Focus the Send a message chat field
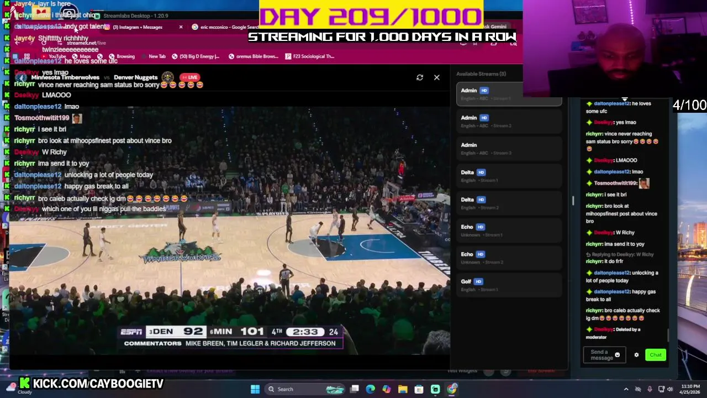This screenshot has width=707, height=398. (x=604, y=355)
